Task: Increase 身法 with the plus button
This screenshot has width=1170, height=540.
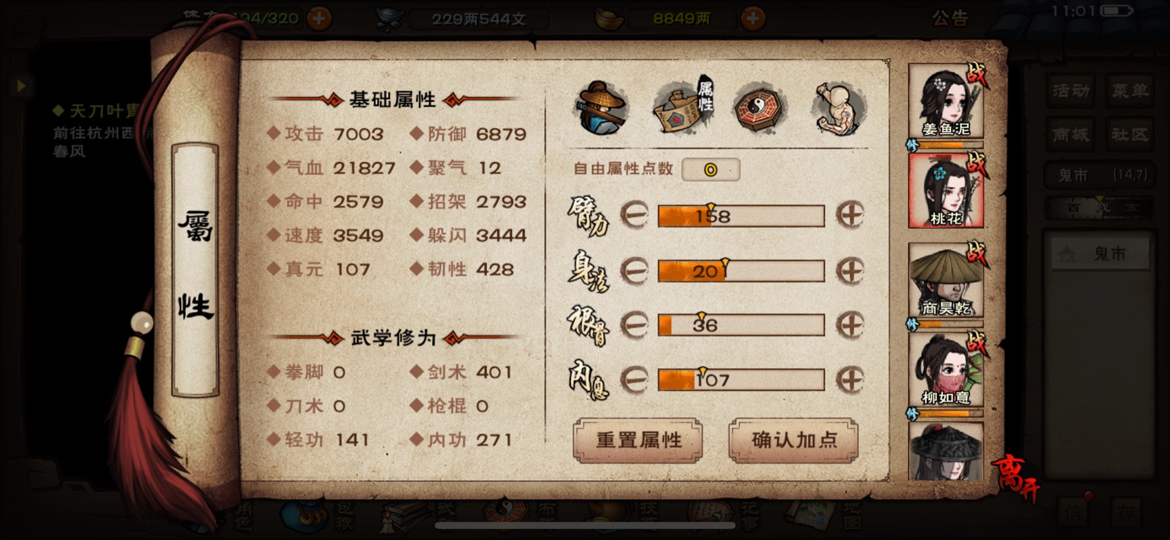Action: (x=850, y=271)
